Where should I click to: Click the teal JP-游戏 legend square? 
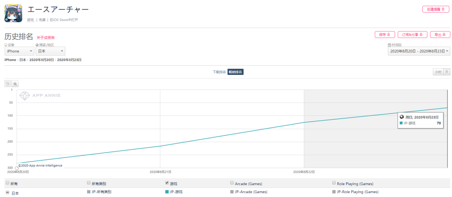[167, 192]
